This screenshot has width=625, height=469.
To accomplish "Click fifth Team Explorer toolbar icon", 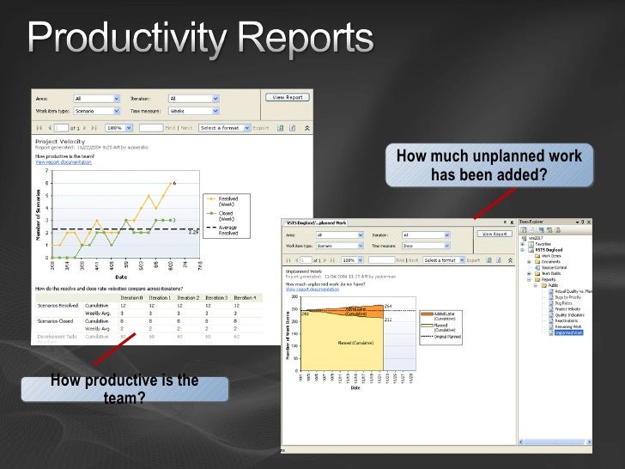I will click(x=558, y=229).
